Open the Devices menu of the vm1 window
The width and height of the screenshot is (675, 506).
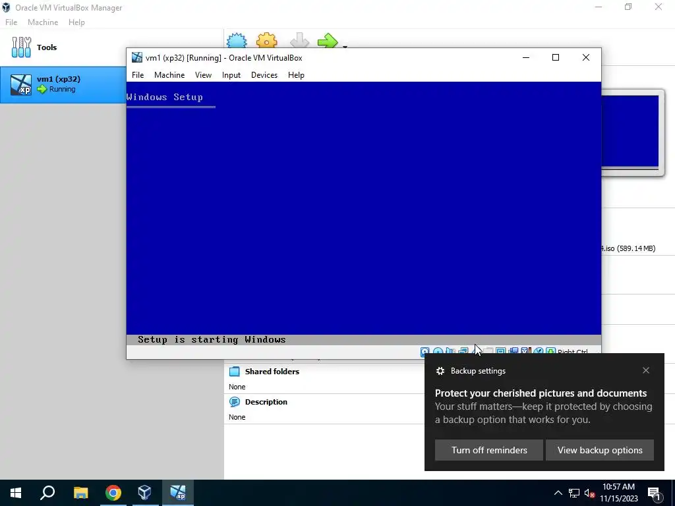pyautogui.click(x=264, y=75)
